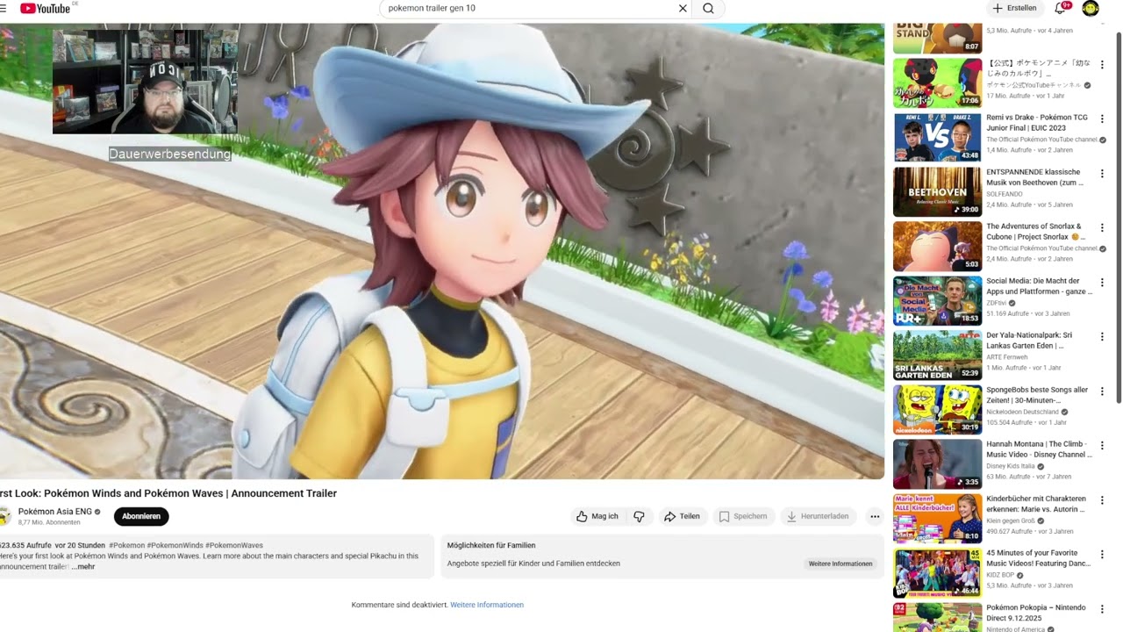Click channel name "Disney Kids Italia"
Viewport: 1123px width, 632px height.
[x=1012, y=466]
